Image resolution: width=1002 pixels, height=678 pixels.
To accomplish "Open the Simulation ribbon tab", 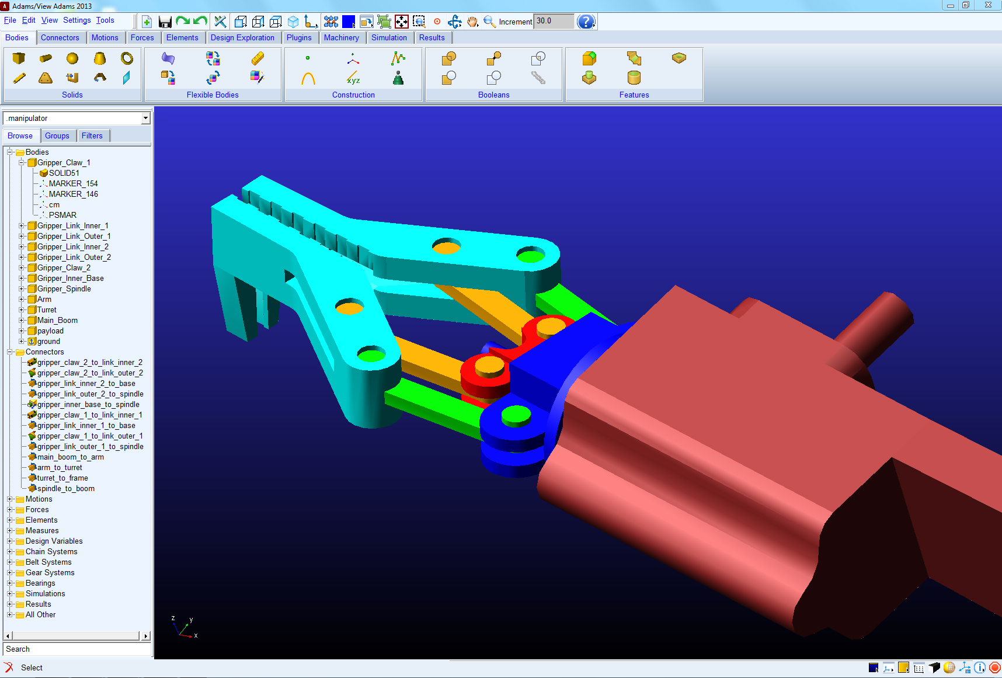I will point(389,37).
